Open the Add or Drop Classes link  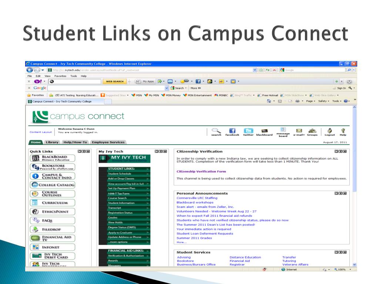121,179
